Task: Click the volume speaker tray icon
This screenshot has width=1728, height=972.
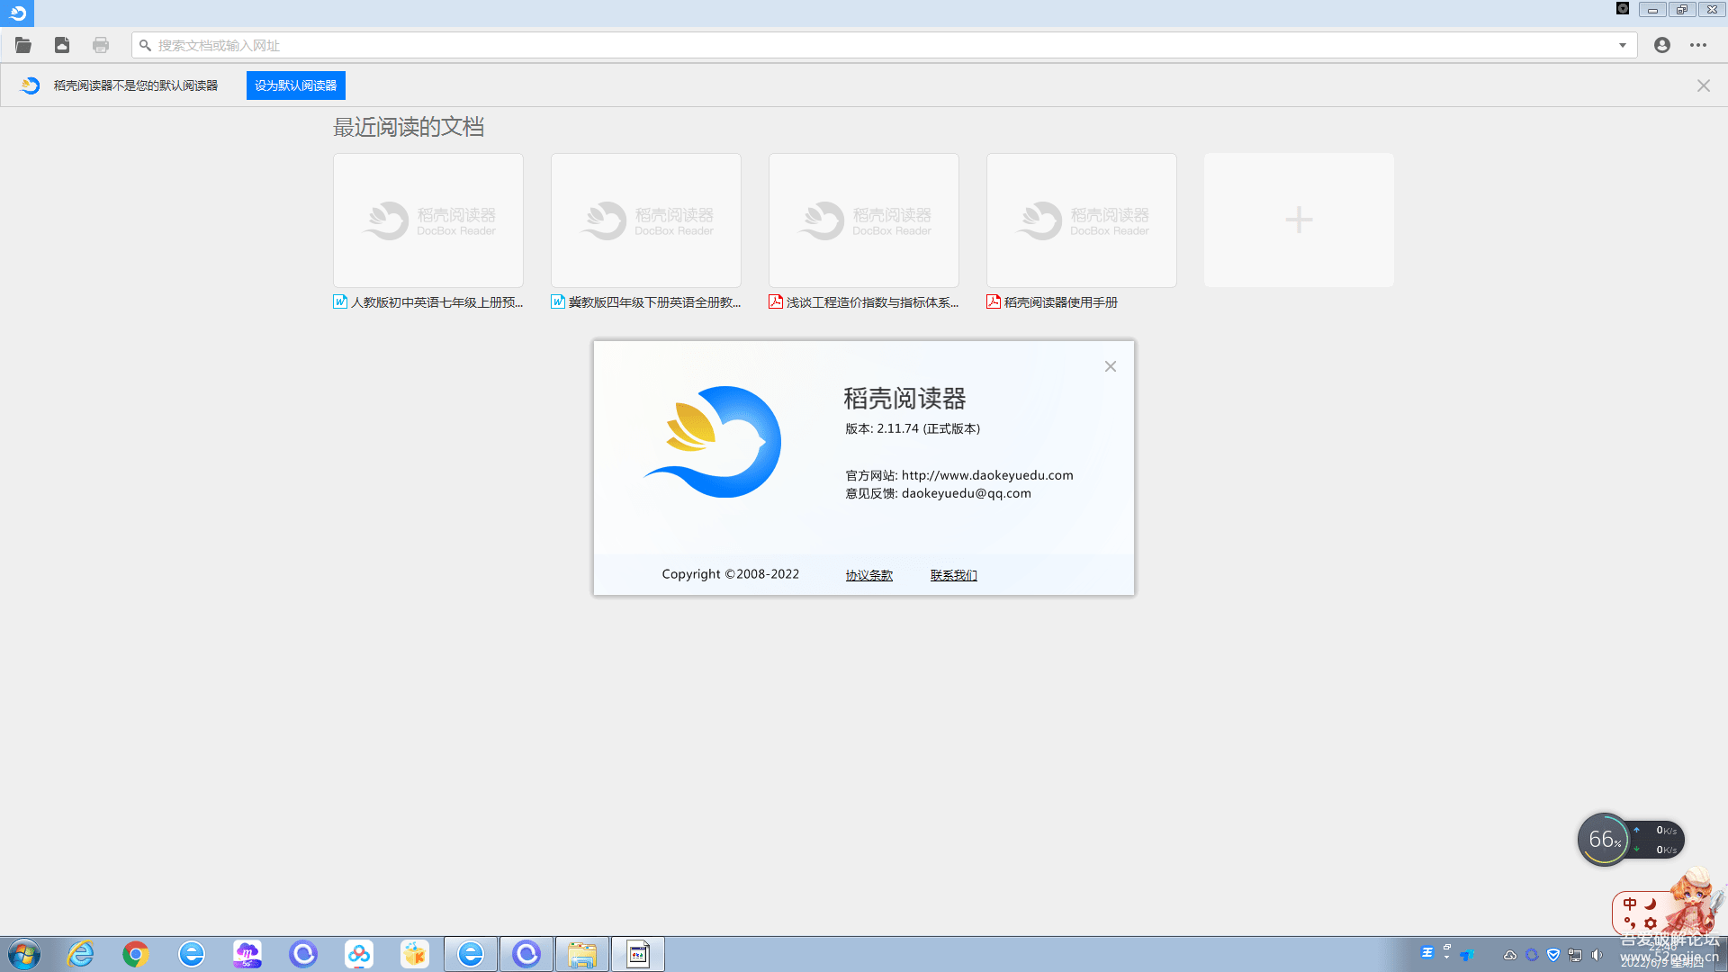Action: click(x=1597, y=955)
